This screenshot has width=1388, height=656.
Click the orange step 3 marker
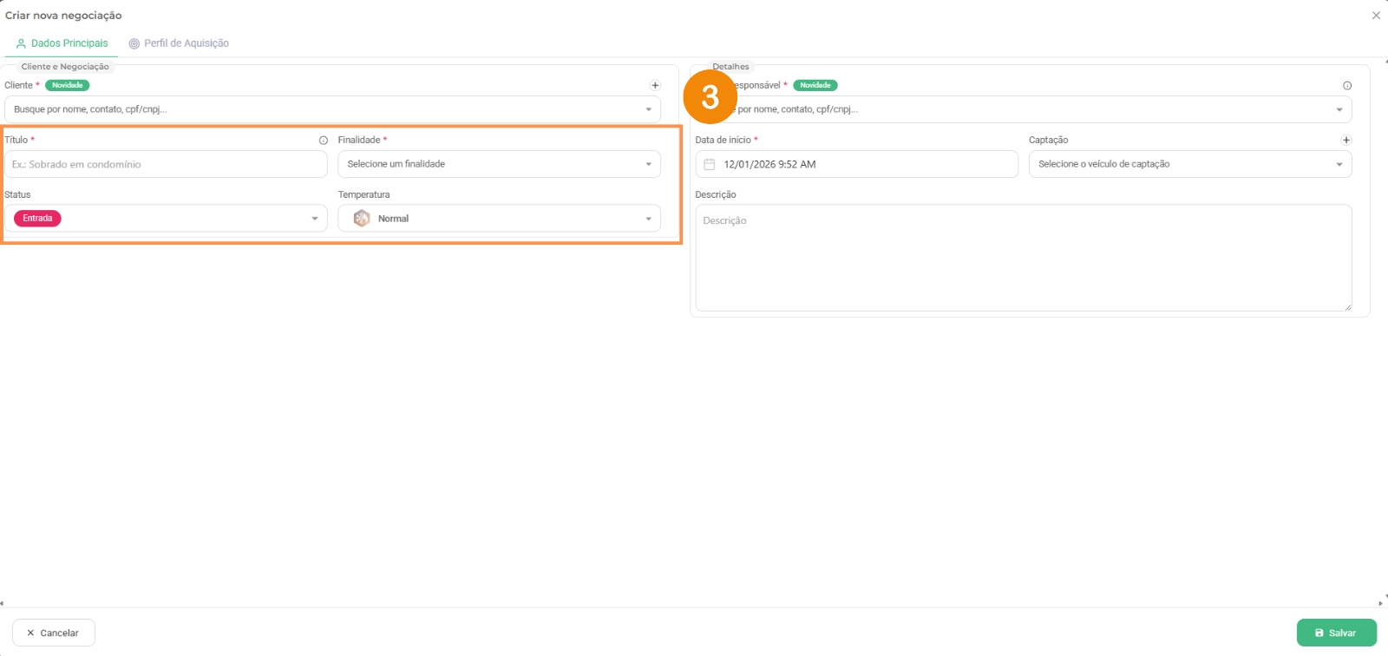710,97
